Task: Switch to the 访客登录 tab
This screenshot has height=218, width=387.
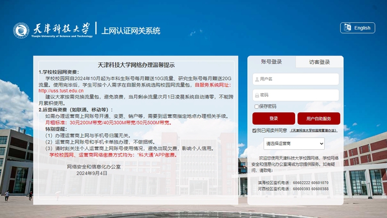Action: [x=319, y=62]
